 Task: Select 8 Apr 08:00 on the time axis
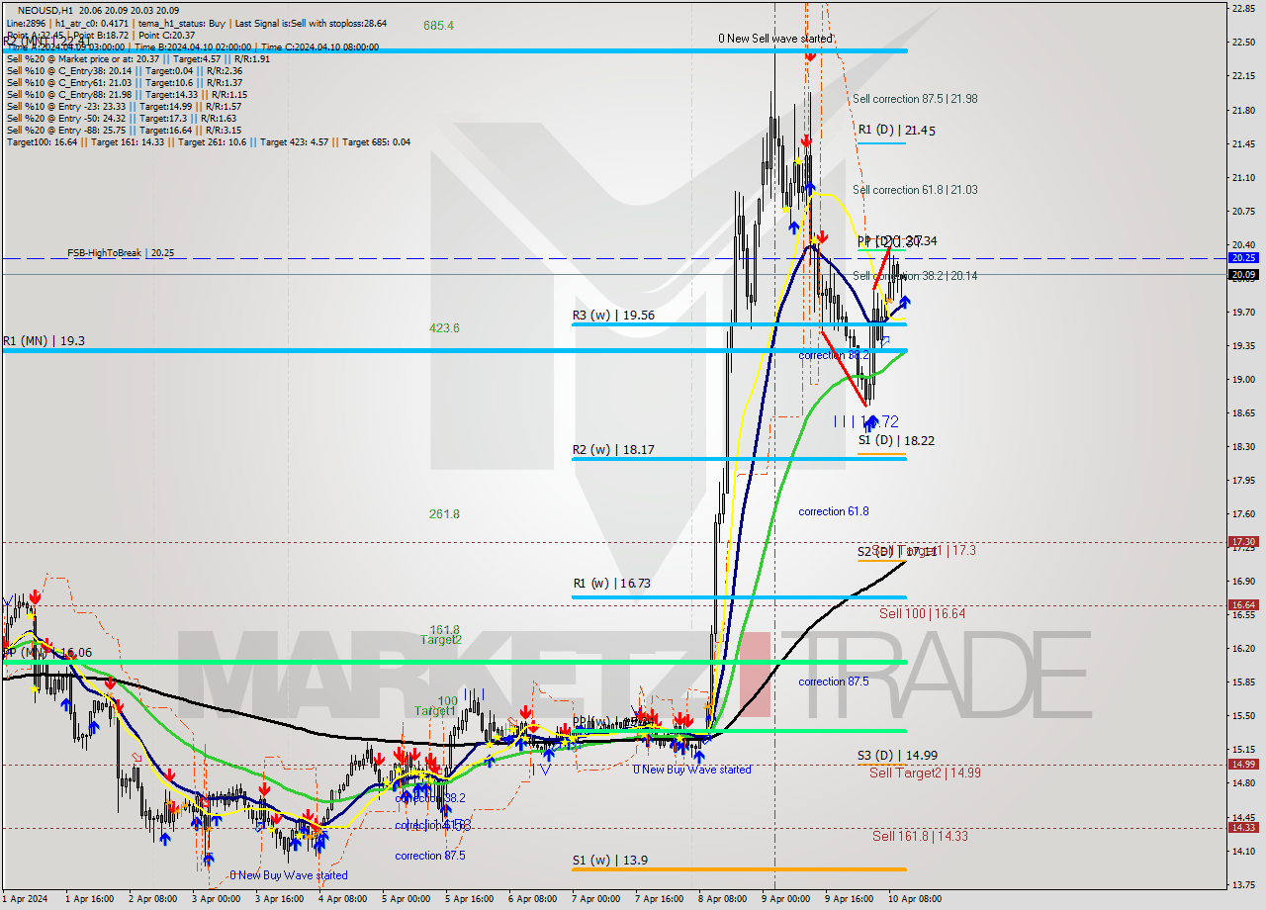[x=724, y=899]
